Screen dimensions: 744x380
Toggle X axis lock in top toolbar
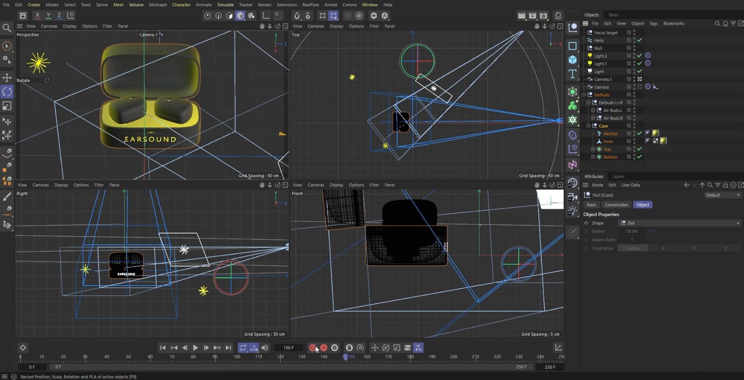pos(37,15)
